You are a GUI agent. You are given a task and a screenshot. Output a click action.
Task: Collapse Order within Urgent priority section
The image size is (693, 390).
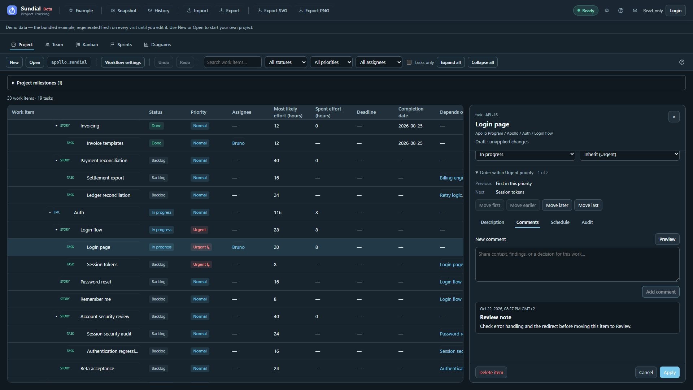click(x=504, y=173)
